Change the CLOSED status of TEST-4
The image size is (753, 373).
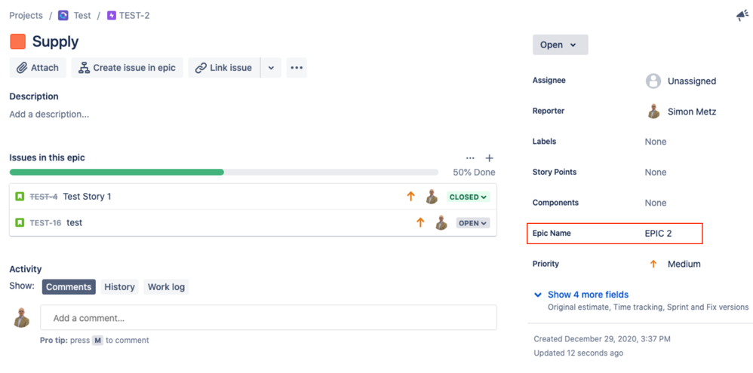tap(469, 197)
